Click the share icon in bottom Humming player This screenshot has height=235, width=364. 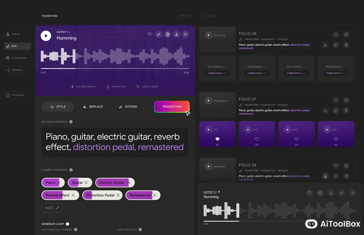352,193
